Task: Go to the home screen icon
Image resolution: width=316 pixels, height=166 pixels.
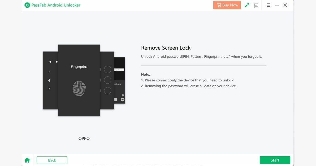Action: [27, 160]
